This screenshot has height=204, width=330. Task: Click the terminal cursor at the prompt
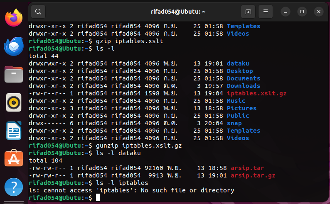coord(98,198)
